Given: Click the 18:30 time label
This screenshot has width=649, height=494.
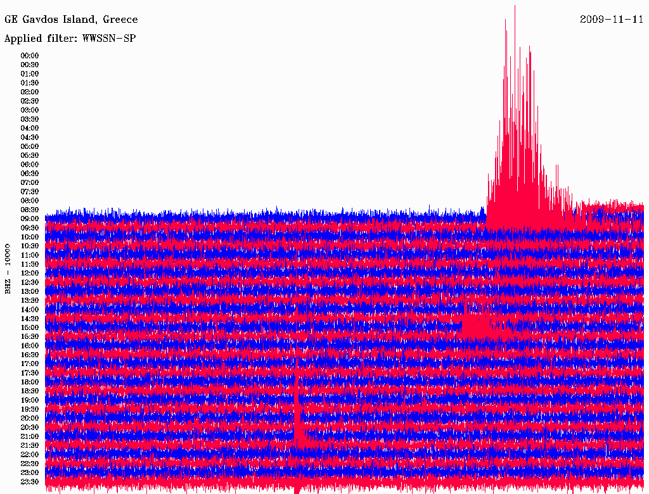Looking at the screenshot, I should click(30, 391).
